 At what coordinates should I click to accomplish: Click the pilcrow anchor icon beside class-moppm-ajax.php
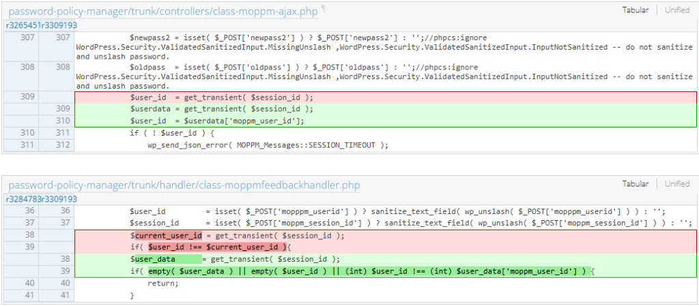324,9
